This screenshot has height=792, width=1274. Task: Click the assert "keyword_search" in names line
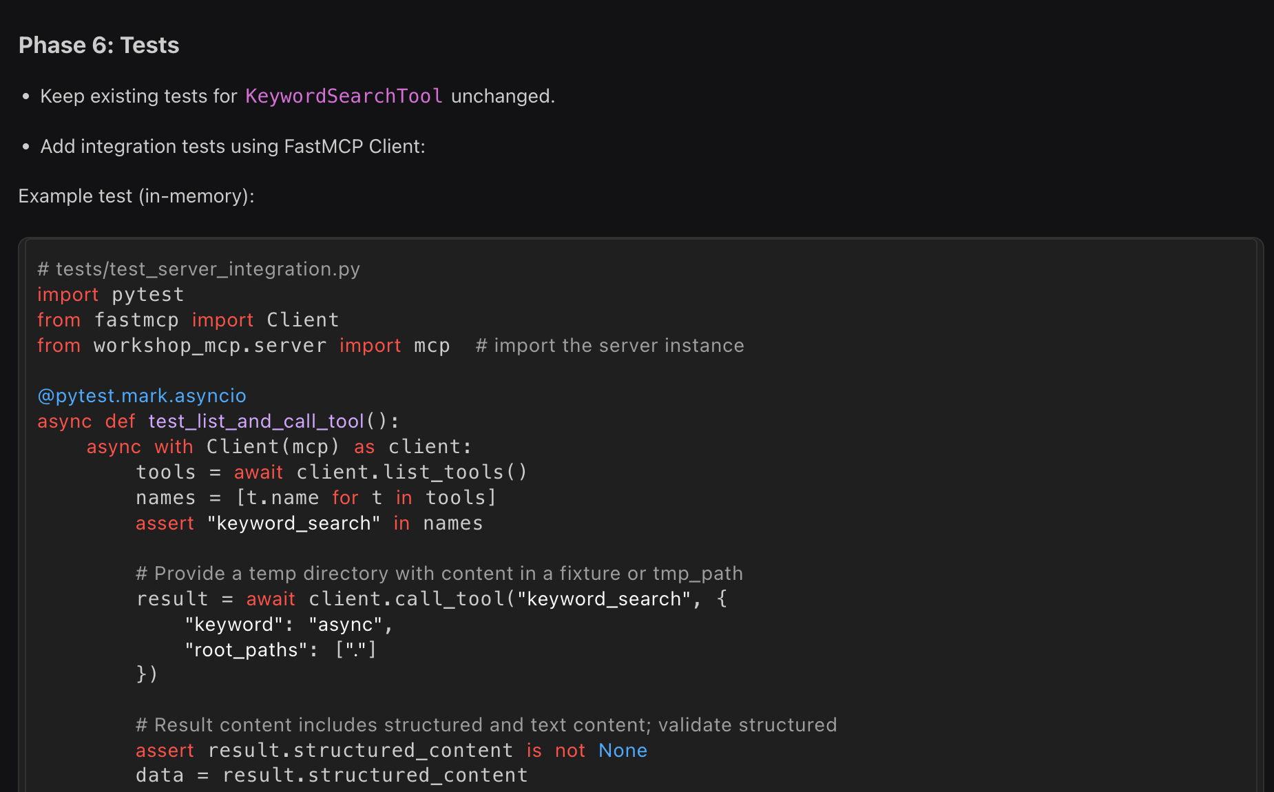pyautogui.click(x=309, y=523)
